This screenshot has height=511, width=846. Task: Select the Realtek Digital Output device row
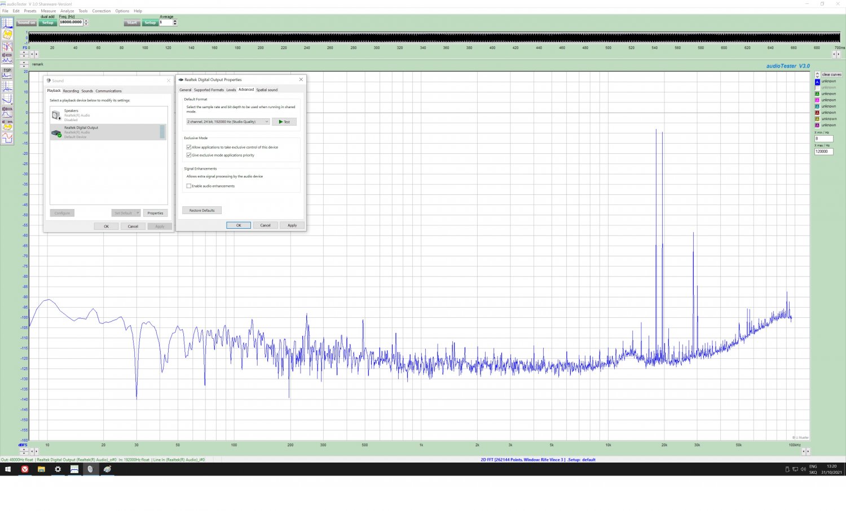[108, 132]
